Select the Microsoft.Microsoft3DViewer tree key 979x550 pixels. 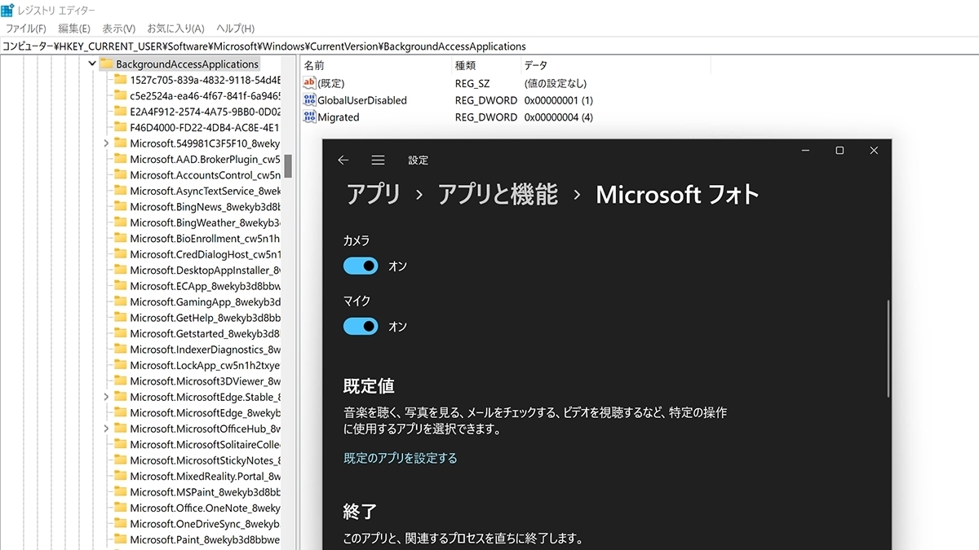tap(205, 381)
